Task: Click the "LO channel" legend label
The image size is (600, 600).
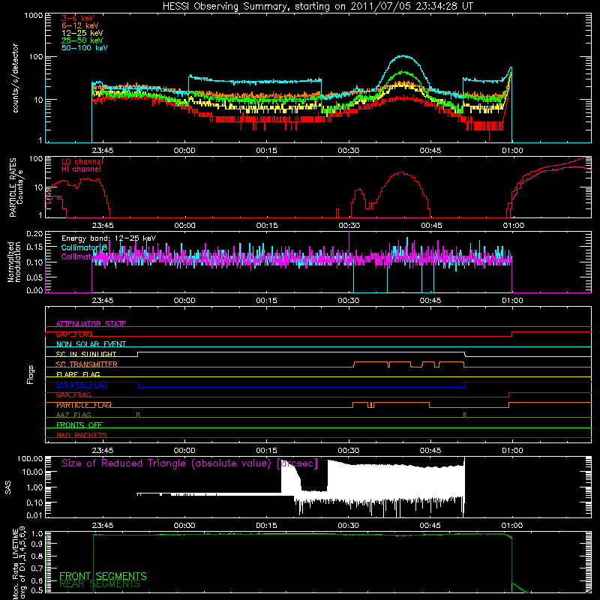Action: pyautogui.click(x=82, y=161)
